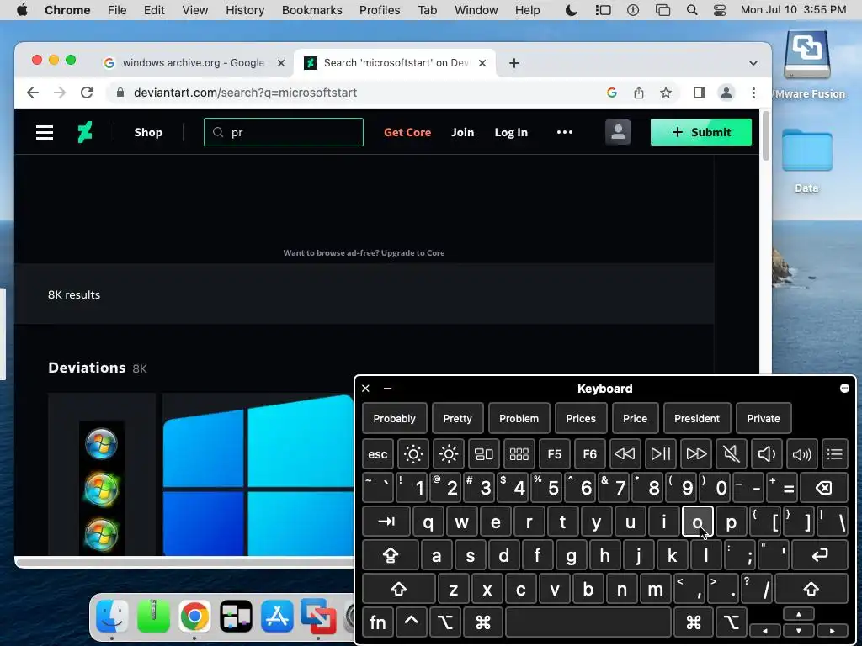Toggle the caps lock key on keyboard
Viewport: 862px width, 646px height.
(391, 555)
